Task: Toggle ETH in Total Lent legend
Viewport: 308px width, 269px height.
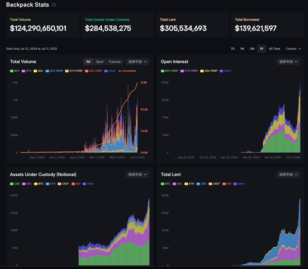Action: point(189,184)
